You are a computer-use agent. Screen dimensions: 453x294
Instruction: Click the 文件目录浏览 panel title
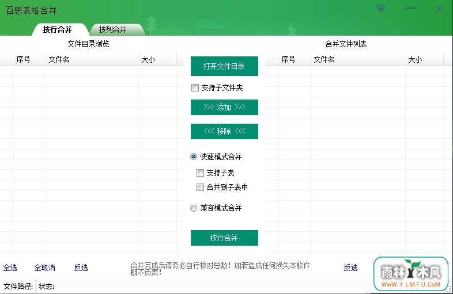[x=88, y=44]
